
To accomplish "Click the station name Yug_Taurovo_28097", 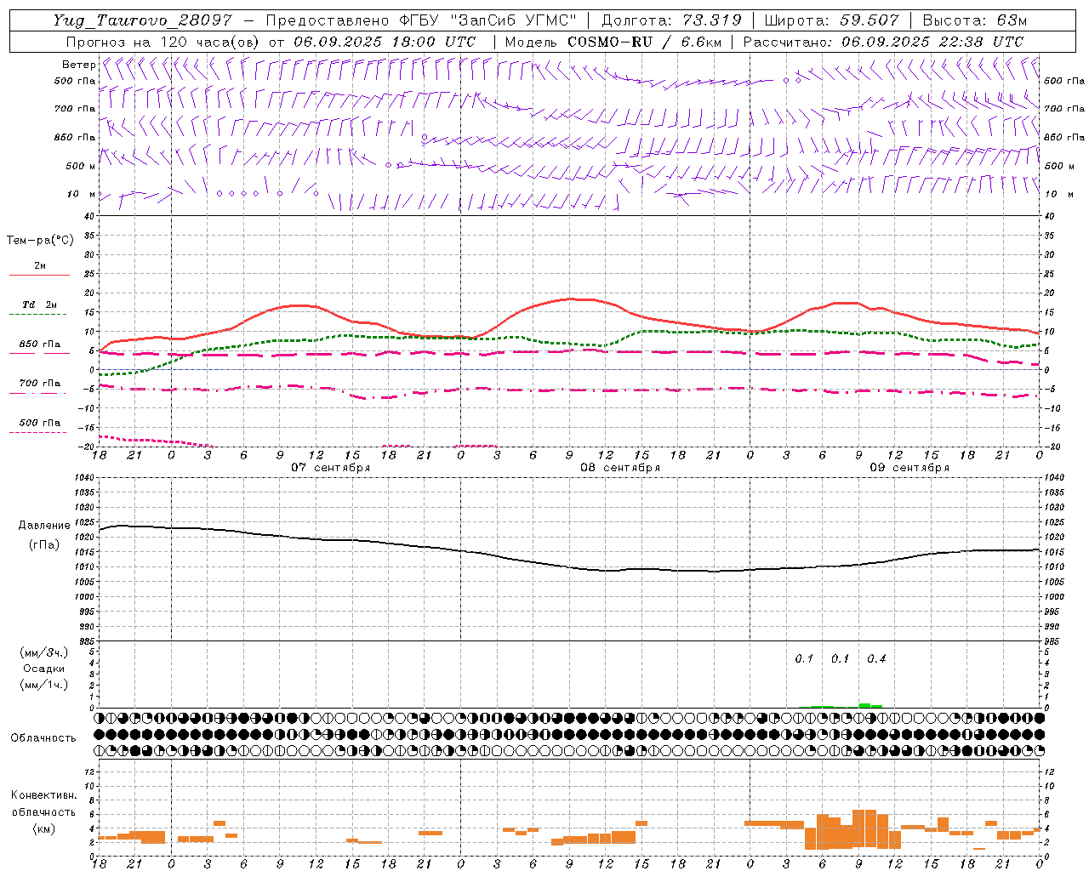I will click(141, 20).
